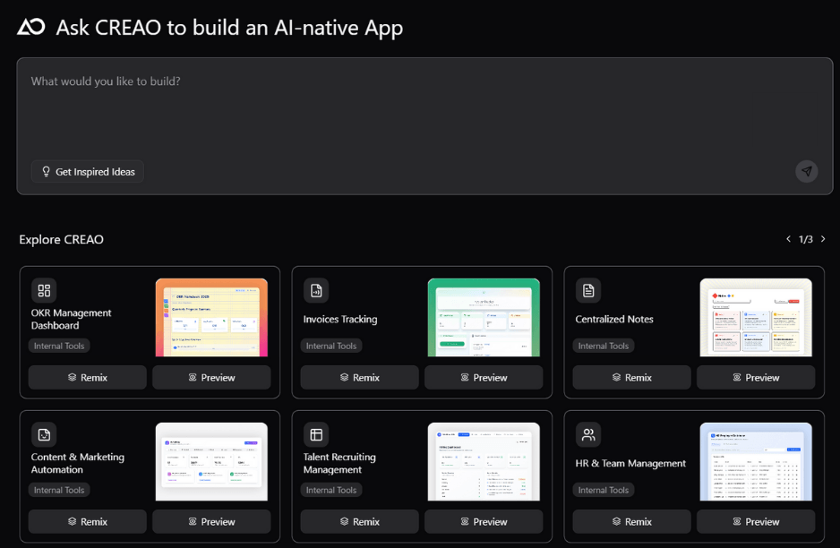Viewport: 840px width, 548px height.
Task: Remix the OKR Management Dashboard
Action: [87, 377]
